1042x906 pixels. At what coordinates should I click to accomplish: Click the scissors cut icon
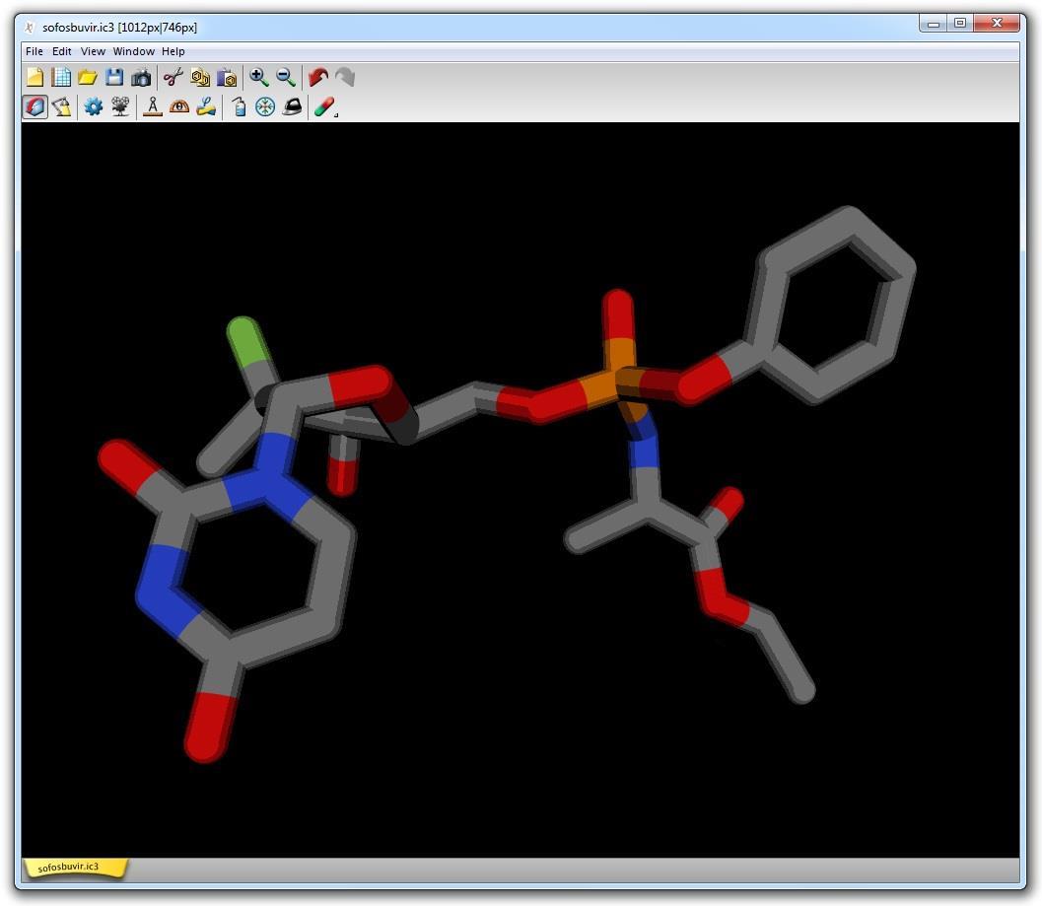(x=174, y=78)
